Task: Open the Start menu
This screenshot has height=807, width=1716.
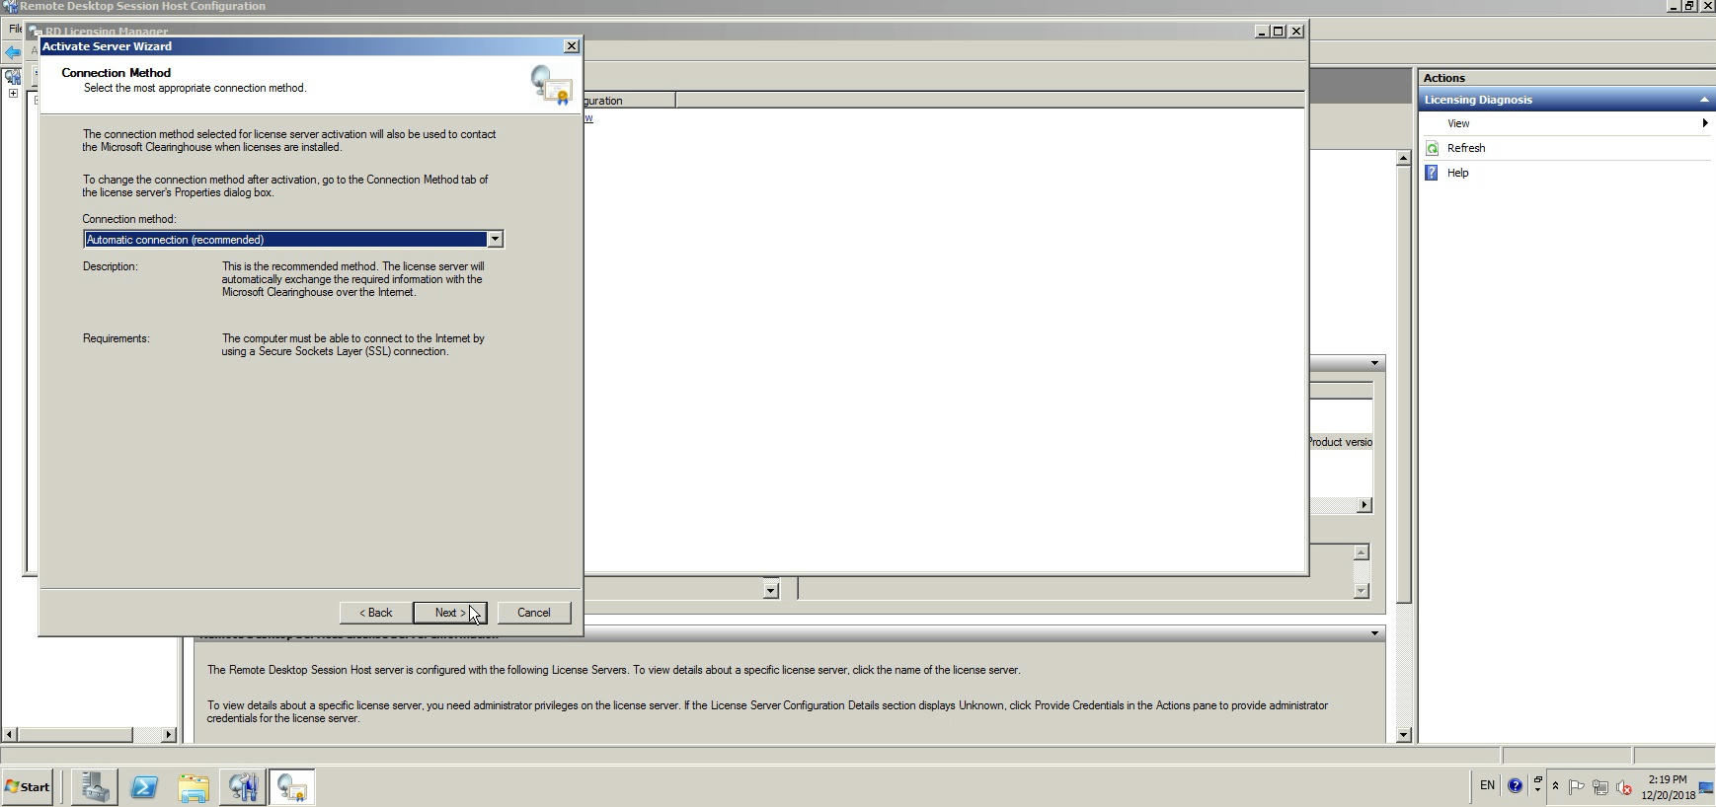Action: click(27, 787)
